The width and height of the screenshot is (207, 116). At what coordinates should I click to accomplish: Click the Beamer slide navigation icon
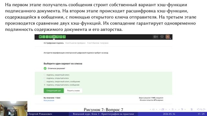[153, 110]
